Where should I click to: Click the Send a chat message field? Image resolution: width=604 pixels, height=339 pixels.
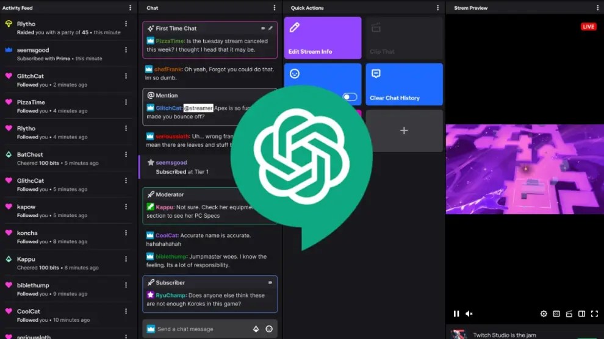point(201,329)
